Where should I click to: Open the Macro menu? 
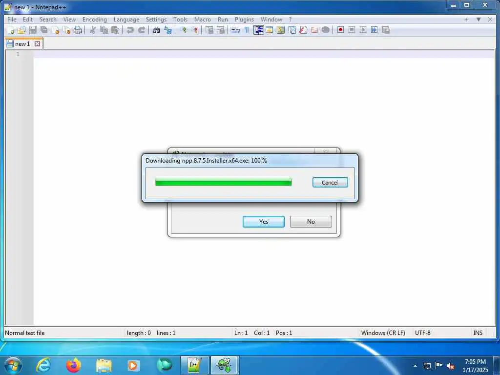(x=203, y=20)
